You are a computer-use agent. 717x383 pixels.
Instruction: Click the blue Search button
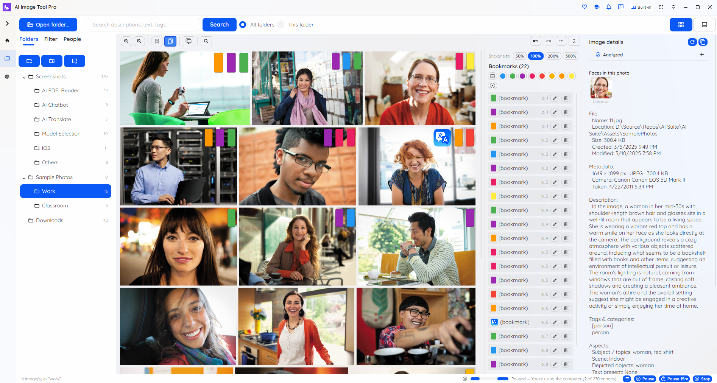[x=219, y=25]
